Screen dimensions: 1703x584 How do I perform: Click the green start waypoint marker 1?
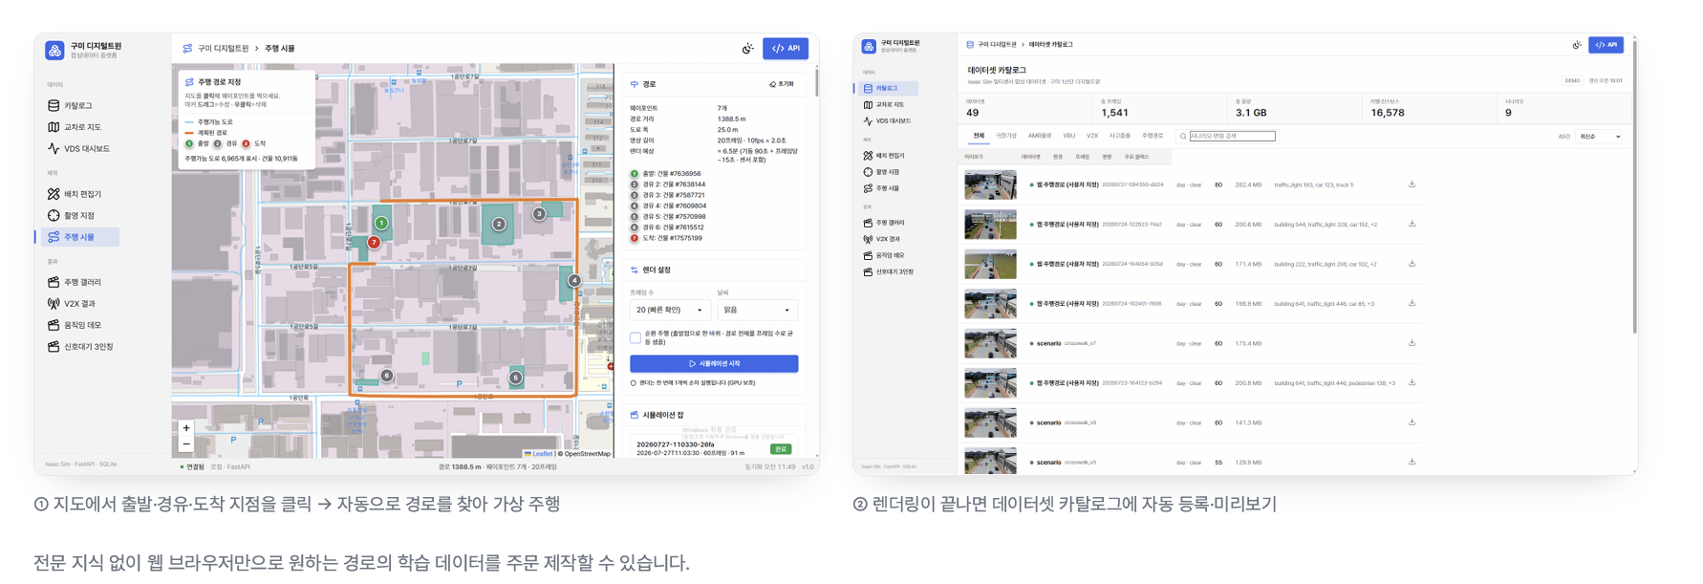click(x=381, y=223)
